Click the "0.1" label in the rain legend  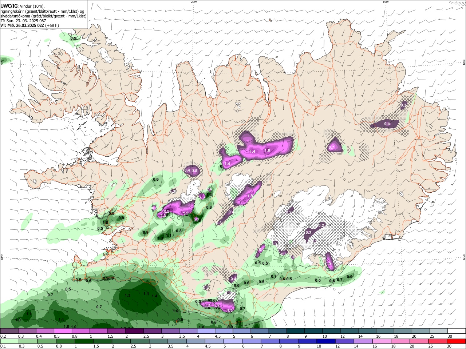pyautogui.click(x=3, y=346)
